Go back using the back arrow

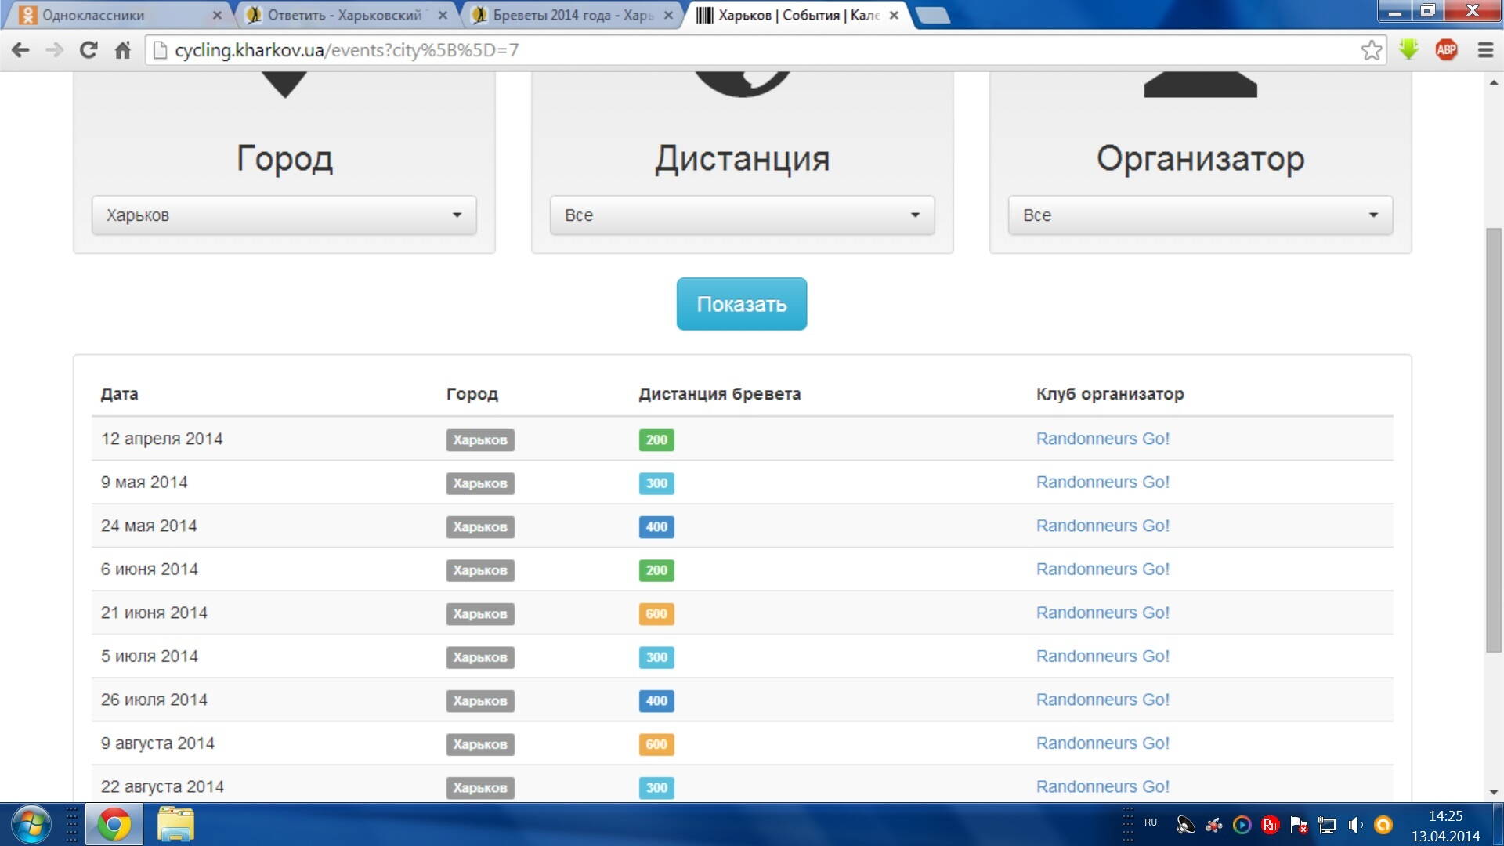[x=21, y=50]
